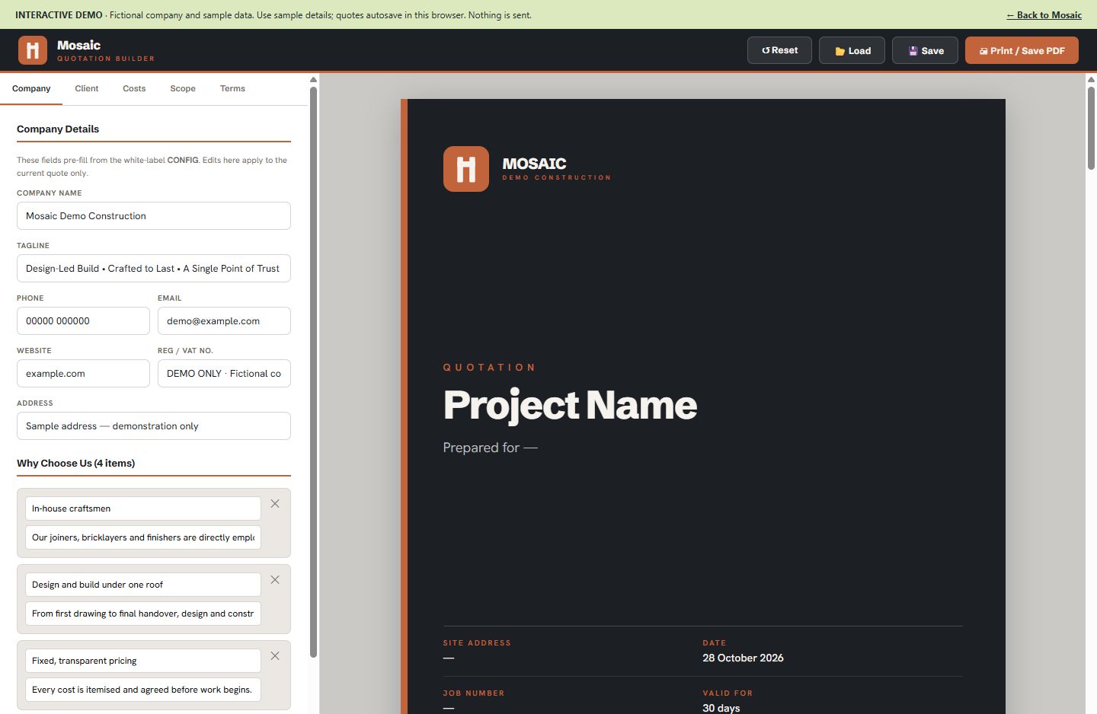The image size is (1097, 714).
Task: Click the Reg / VAT No. field
Action: coord(224,374)
